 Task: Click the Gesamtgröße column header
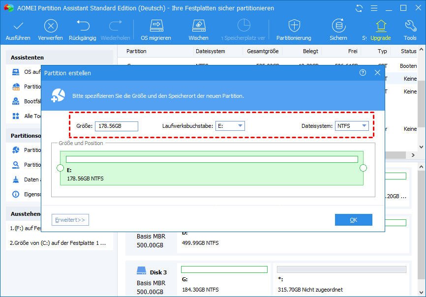[263, 51]
